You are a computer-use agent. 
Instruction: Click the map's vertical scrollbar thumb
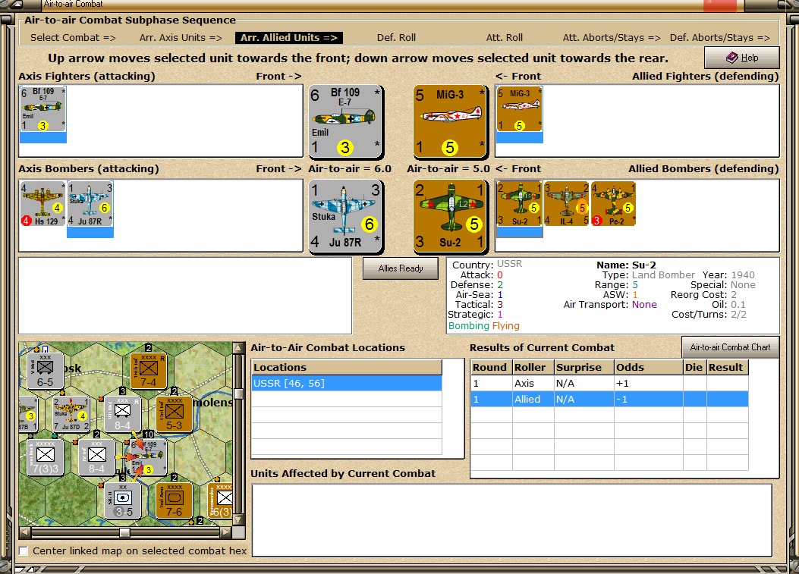tap(238, 394)
